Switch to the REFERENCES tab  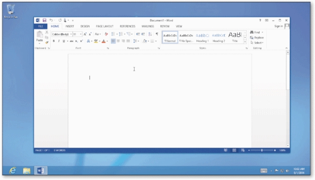(128, 26)
